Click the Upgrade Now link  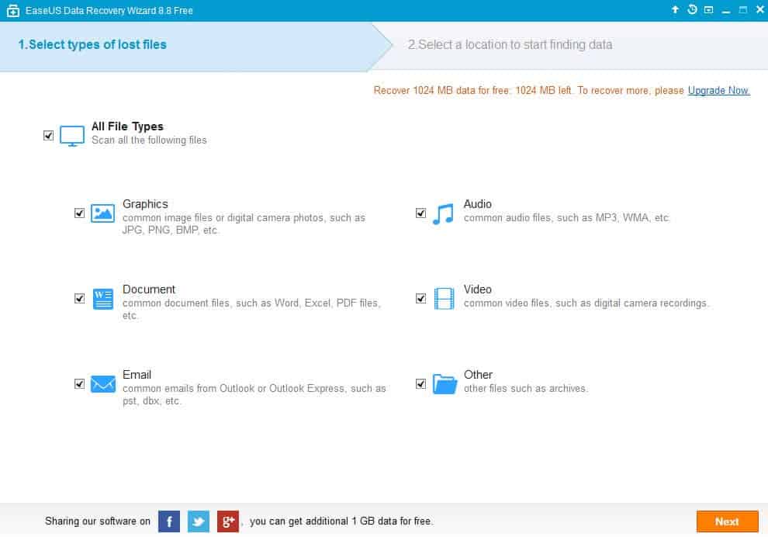click(x=718, y=91)
